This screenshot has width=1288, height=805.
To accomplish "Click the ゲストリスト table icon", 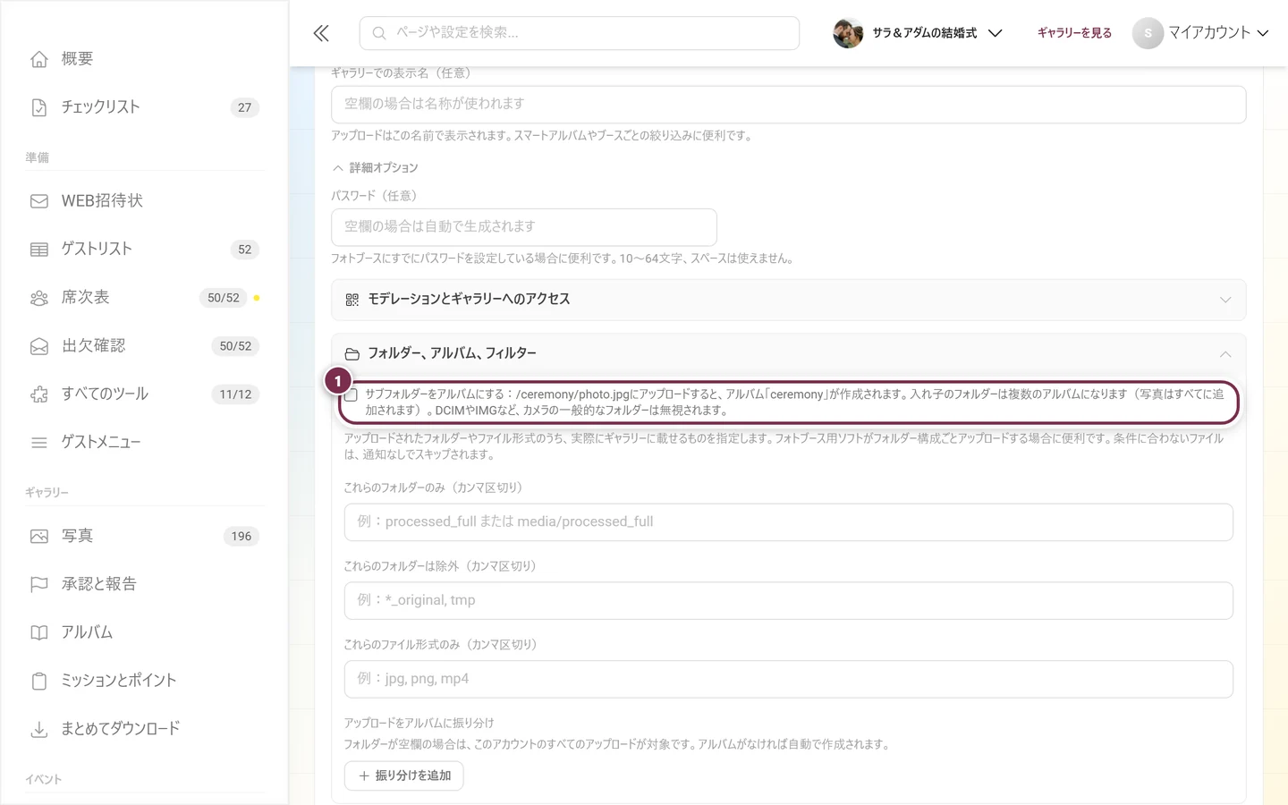I will click(39, 250).
